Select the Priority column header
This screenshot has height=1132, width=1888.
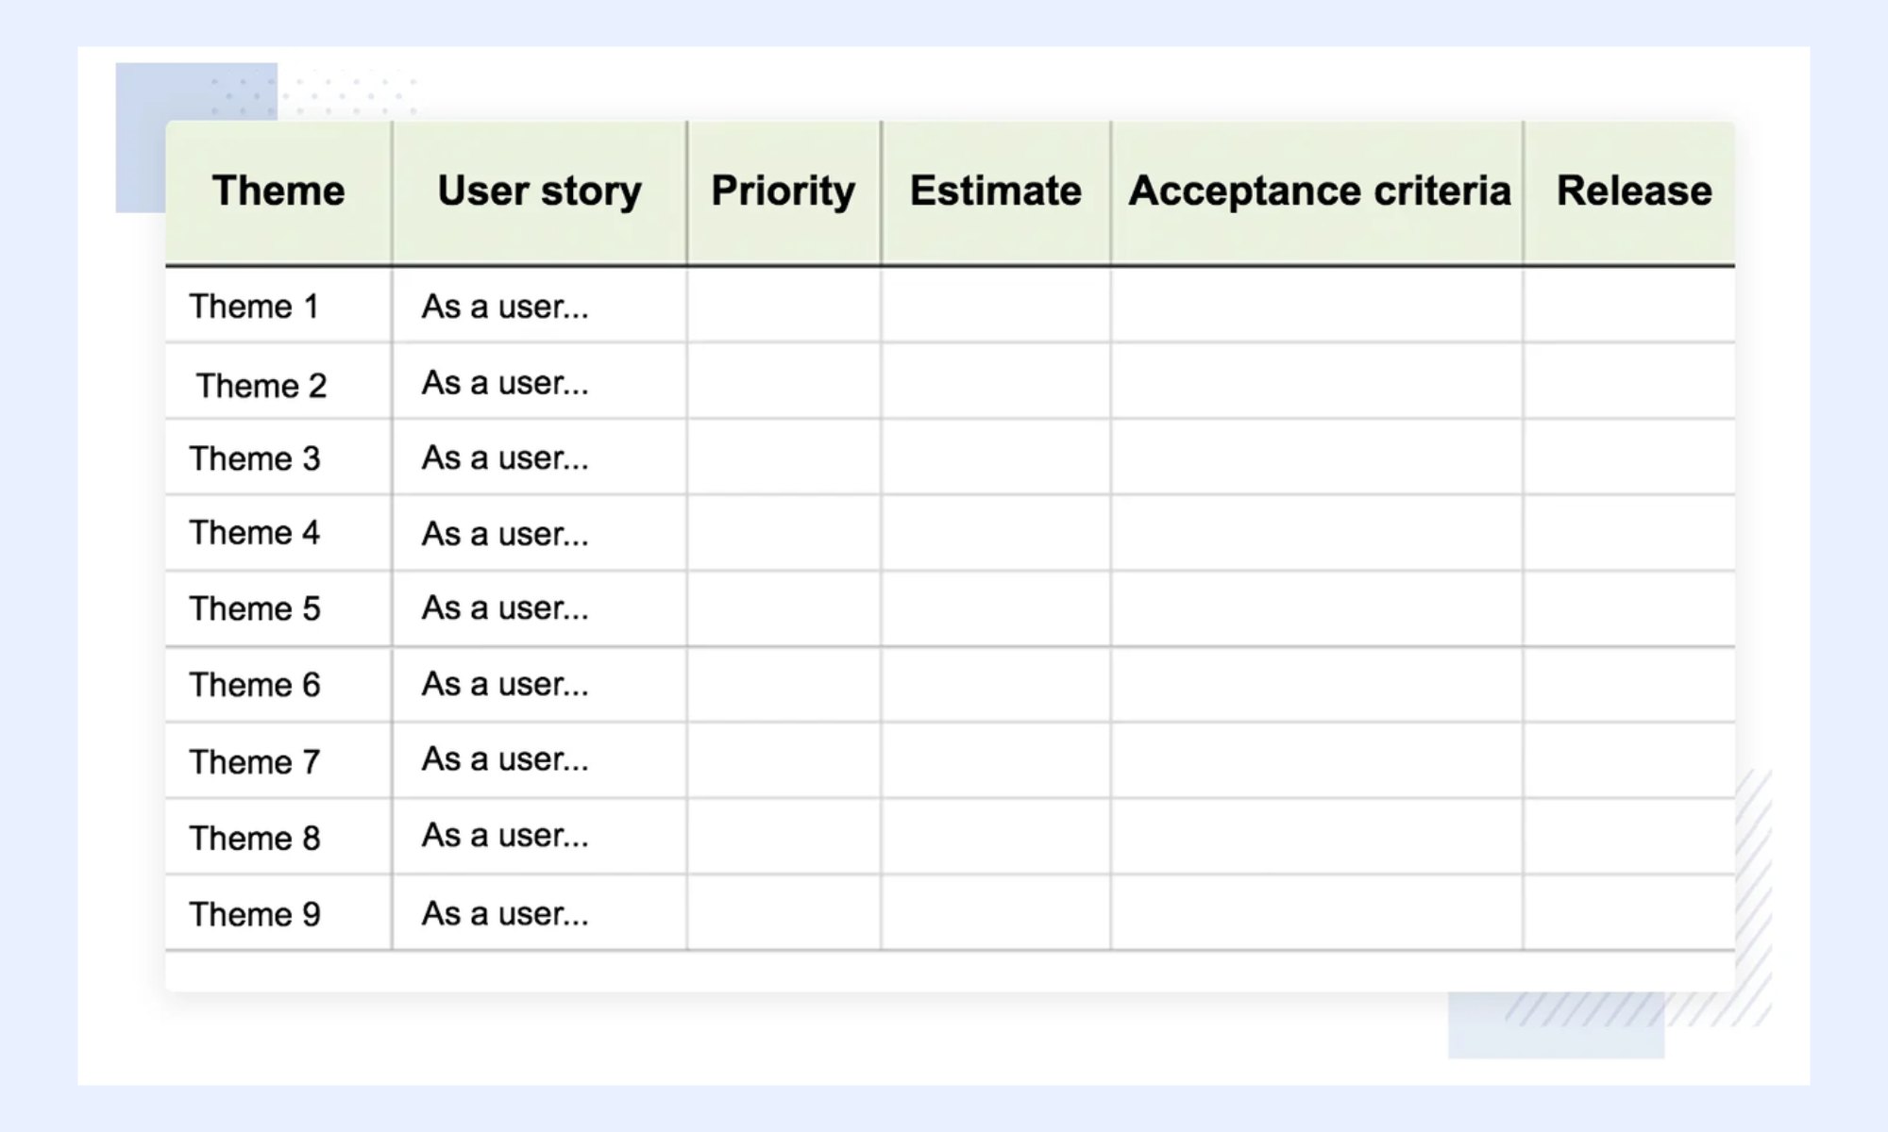click(784, 191)
